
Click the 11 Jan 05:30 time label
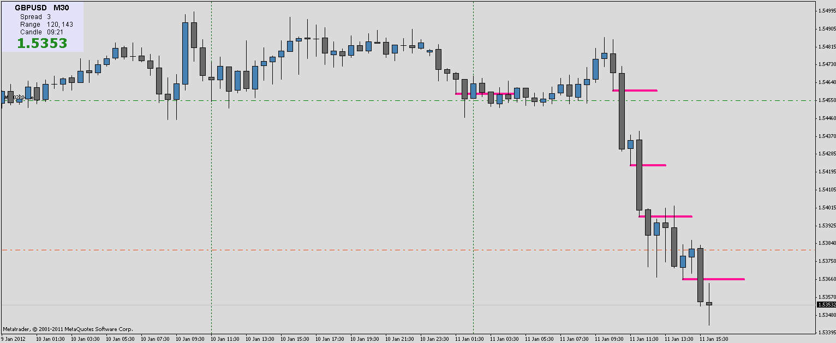click(x=539, y=339)
